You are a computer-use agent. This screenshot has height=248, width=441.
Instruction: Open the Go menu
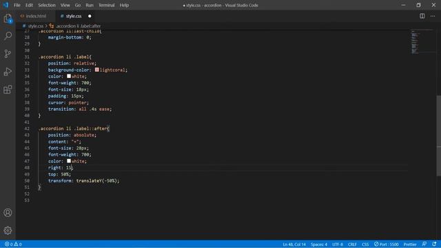78,5
